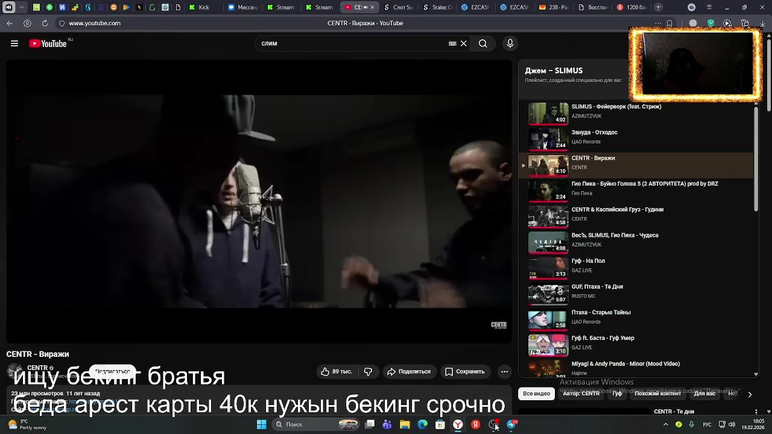Open Птаха - Старые Тайны thumbnail

point(548,319)
